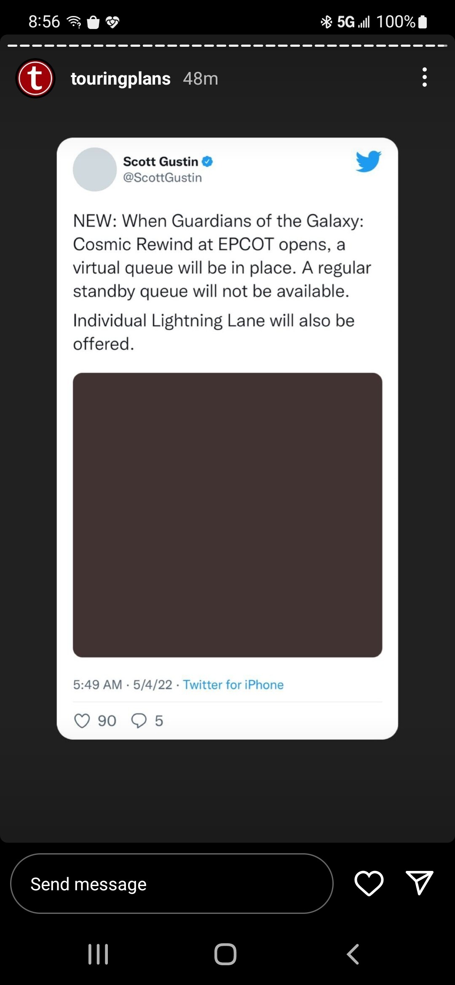
Task: Tap the story progress bar at top
Action: click(227, 45)
